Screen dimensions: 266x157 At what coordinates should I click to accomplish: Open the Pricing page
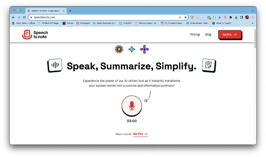195,34
